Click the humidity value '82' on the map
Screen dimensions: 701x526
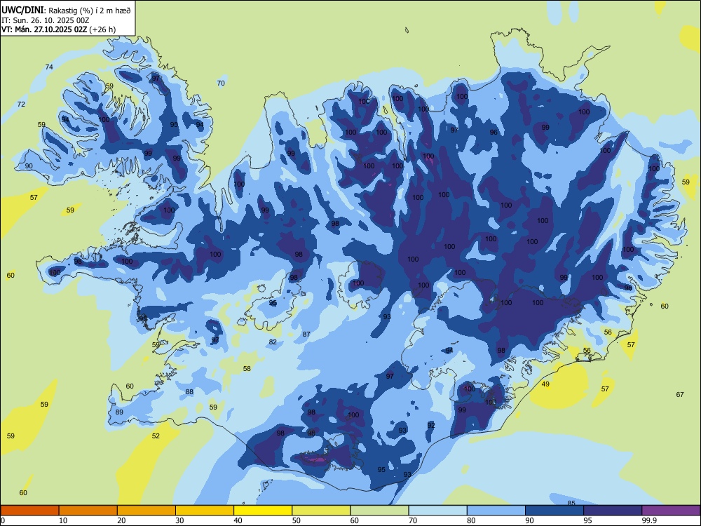(x=273, y=342)
